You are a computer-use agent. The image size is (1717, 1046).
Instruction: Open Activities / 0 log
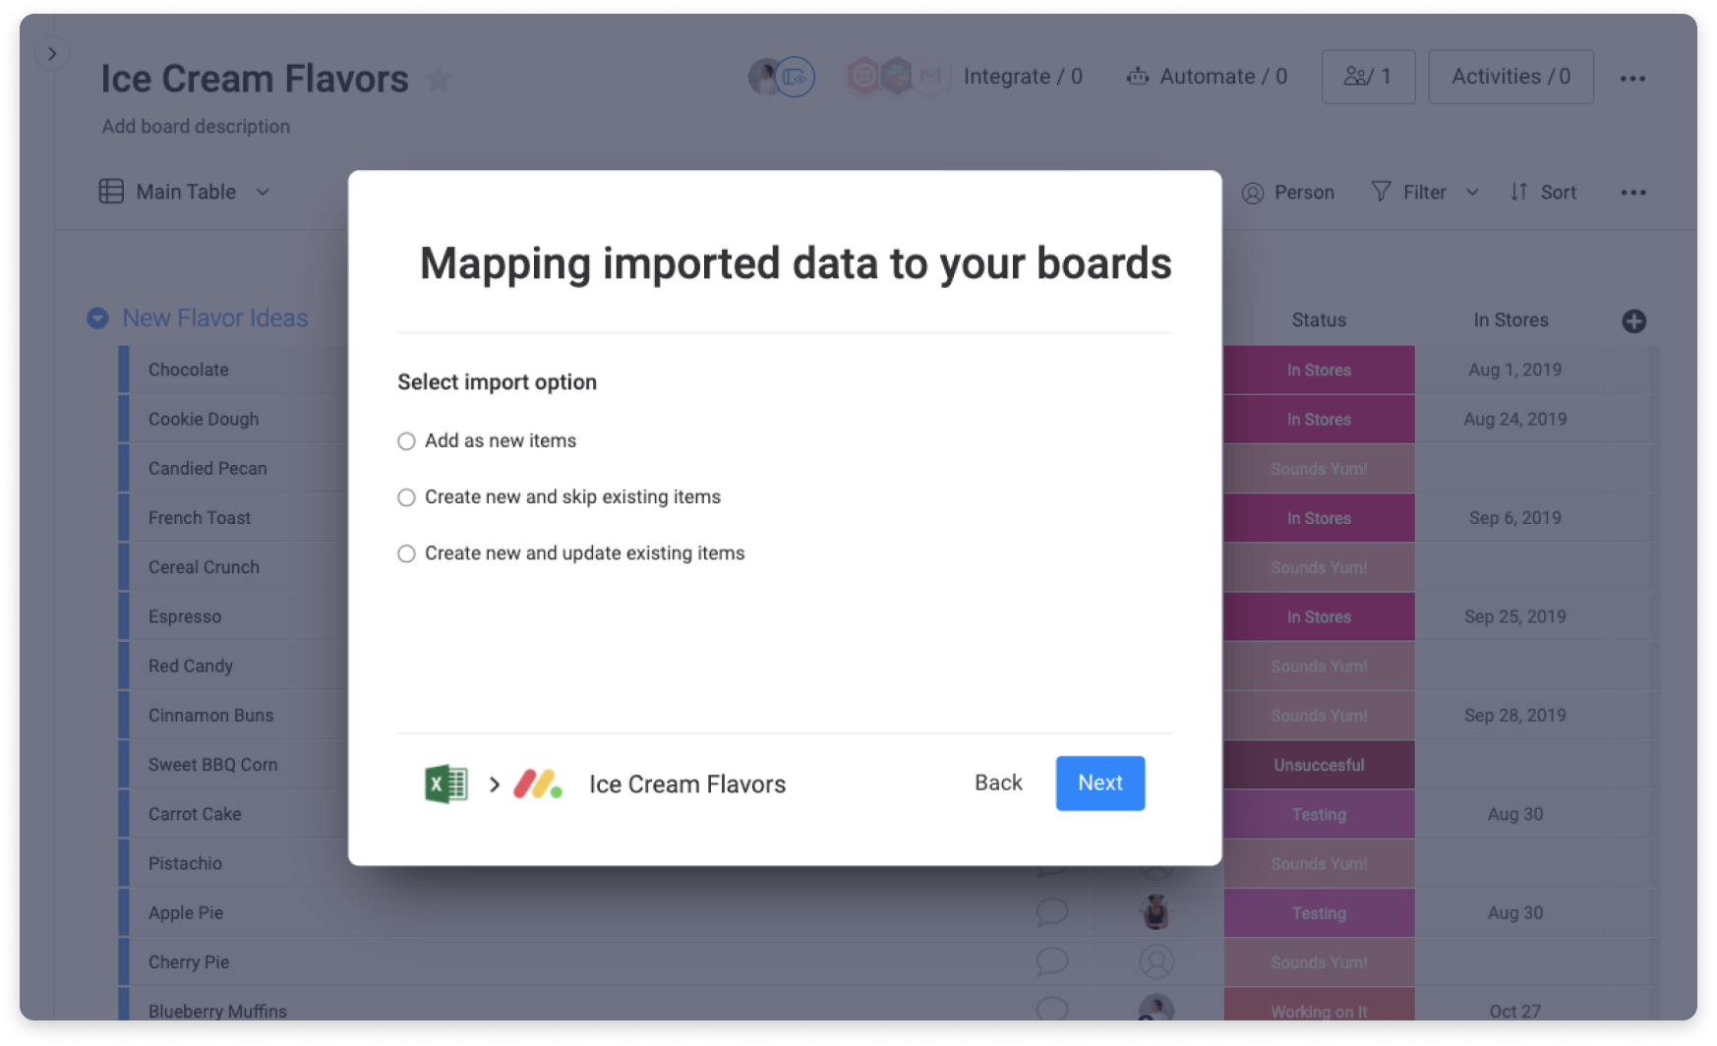(x=1510, y=77)
